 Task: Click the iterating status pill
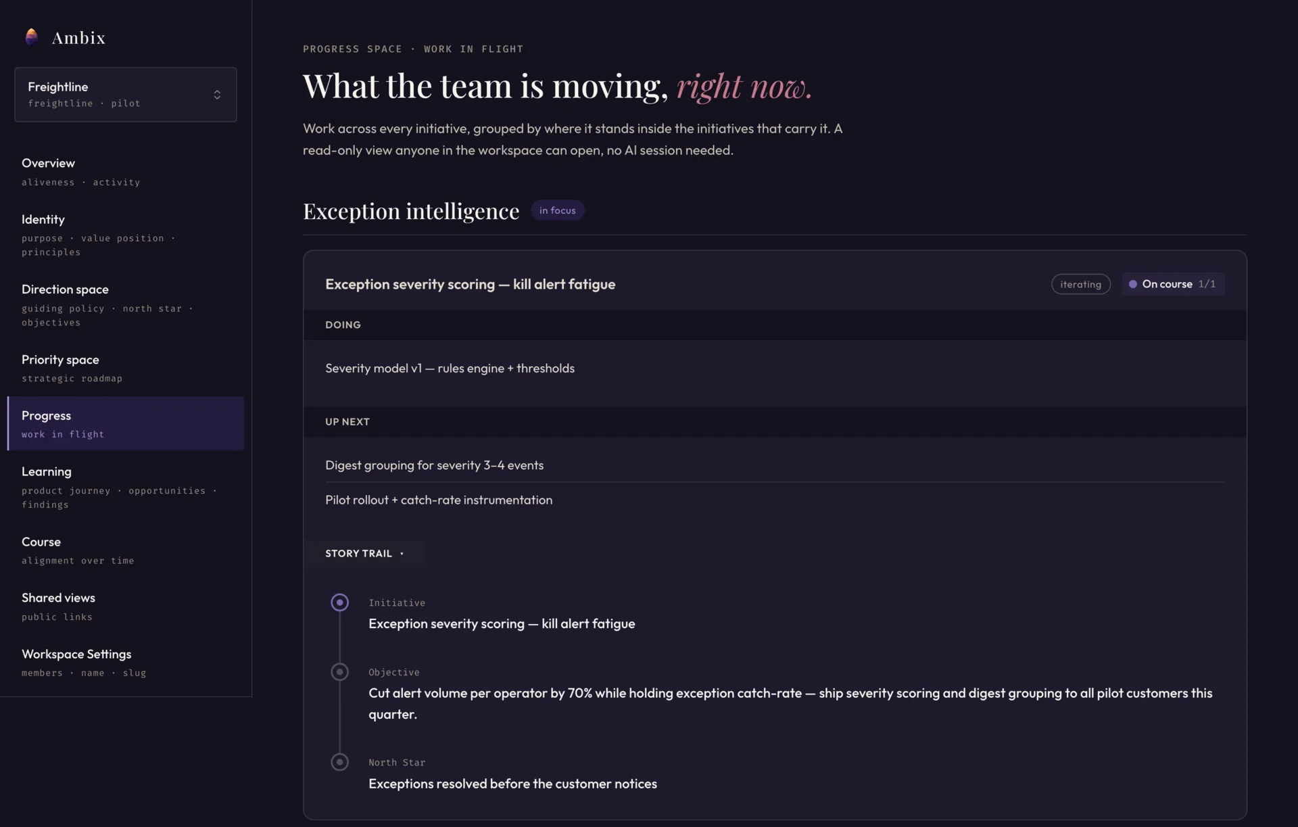[x=1080, y=284]
